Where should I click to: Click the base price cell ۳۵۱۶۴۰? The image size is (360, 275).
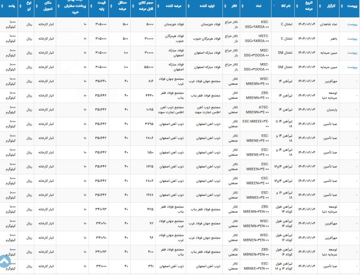tap(101, 81)
